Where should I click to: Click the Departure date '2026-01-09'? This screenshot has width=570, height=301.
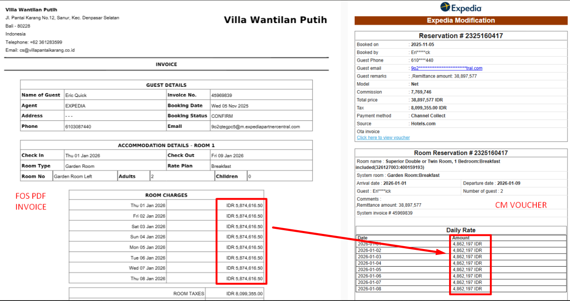(x=509, y=183)
